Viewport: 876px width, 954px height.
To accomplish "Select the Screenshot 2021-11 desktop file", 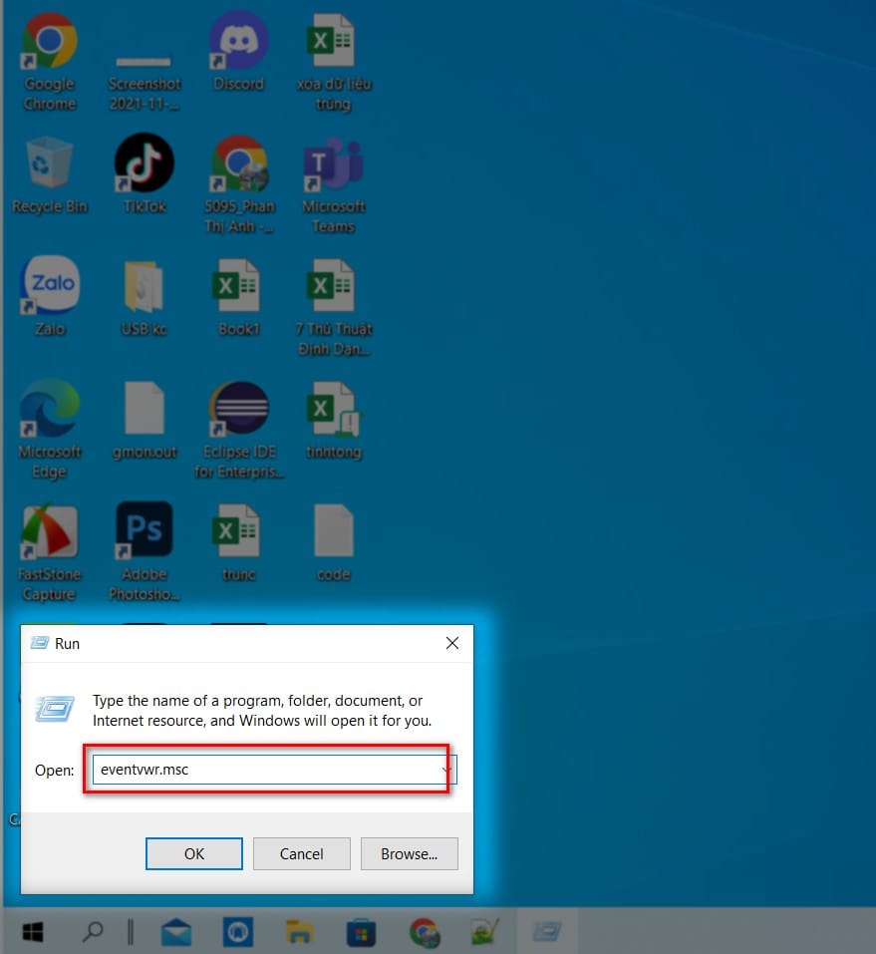I will pos(145,83).
